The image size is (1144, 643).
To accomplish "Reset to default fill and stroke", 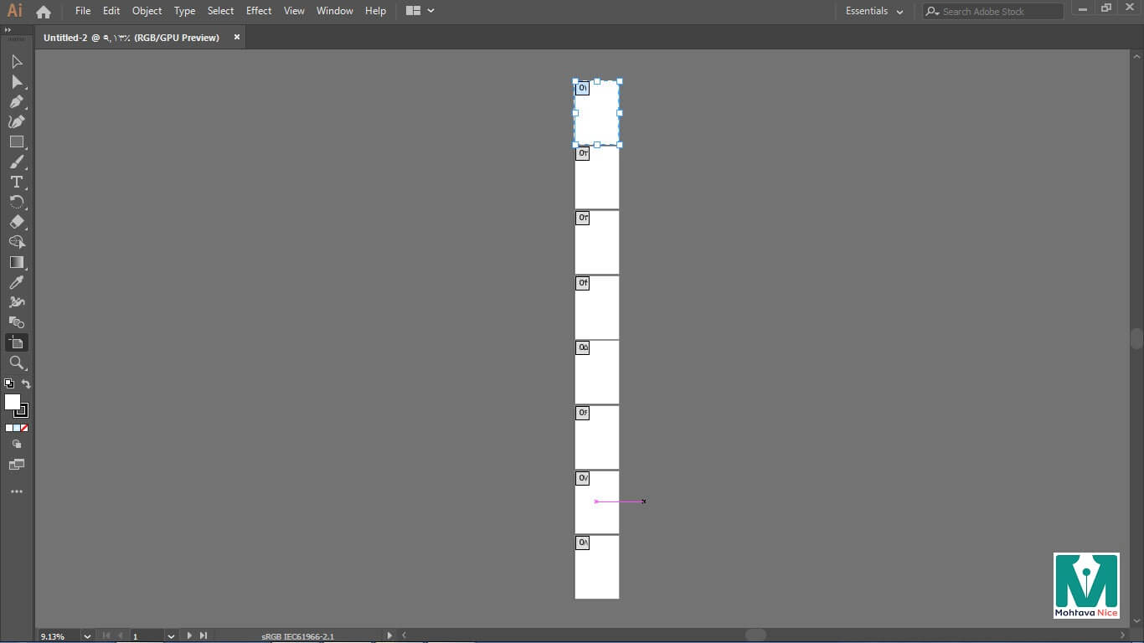I will (x=8, y=384).
